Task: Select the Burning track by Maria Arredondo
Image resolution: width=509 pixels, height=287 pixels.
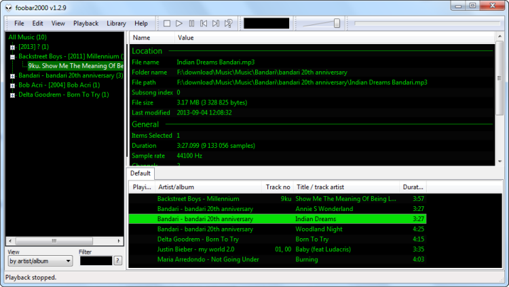Action: [x=278, y=259]
